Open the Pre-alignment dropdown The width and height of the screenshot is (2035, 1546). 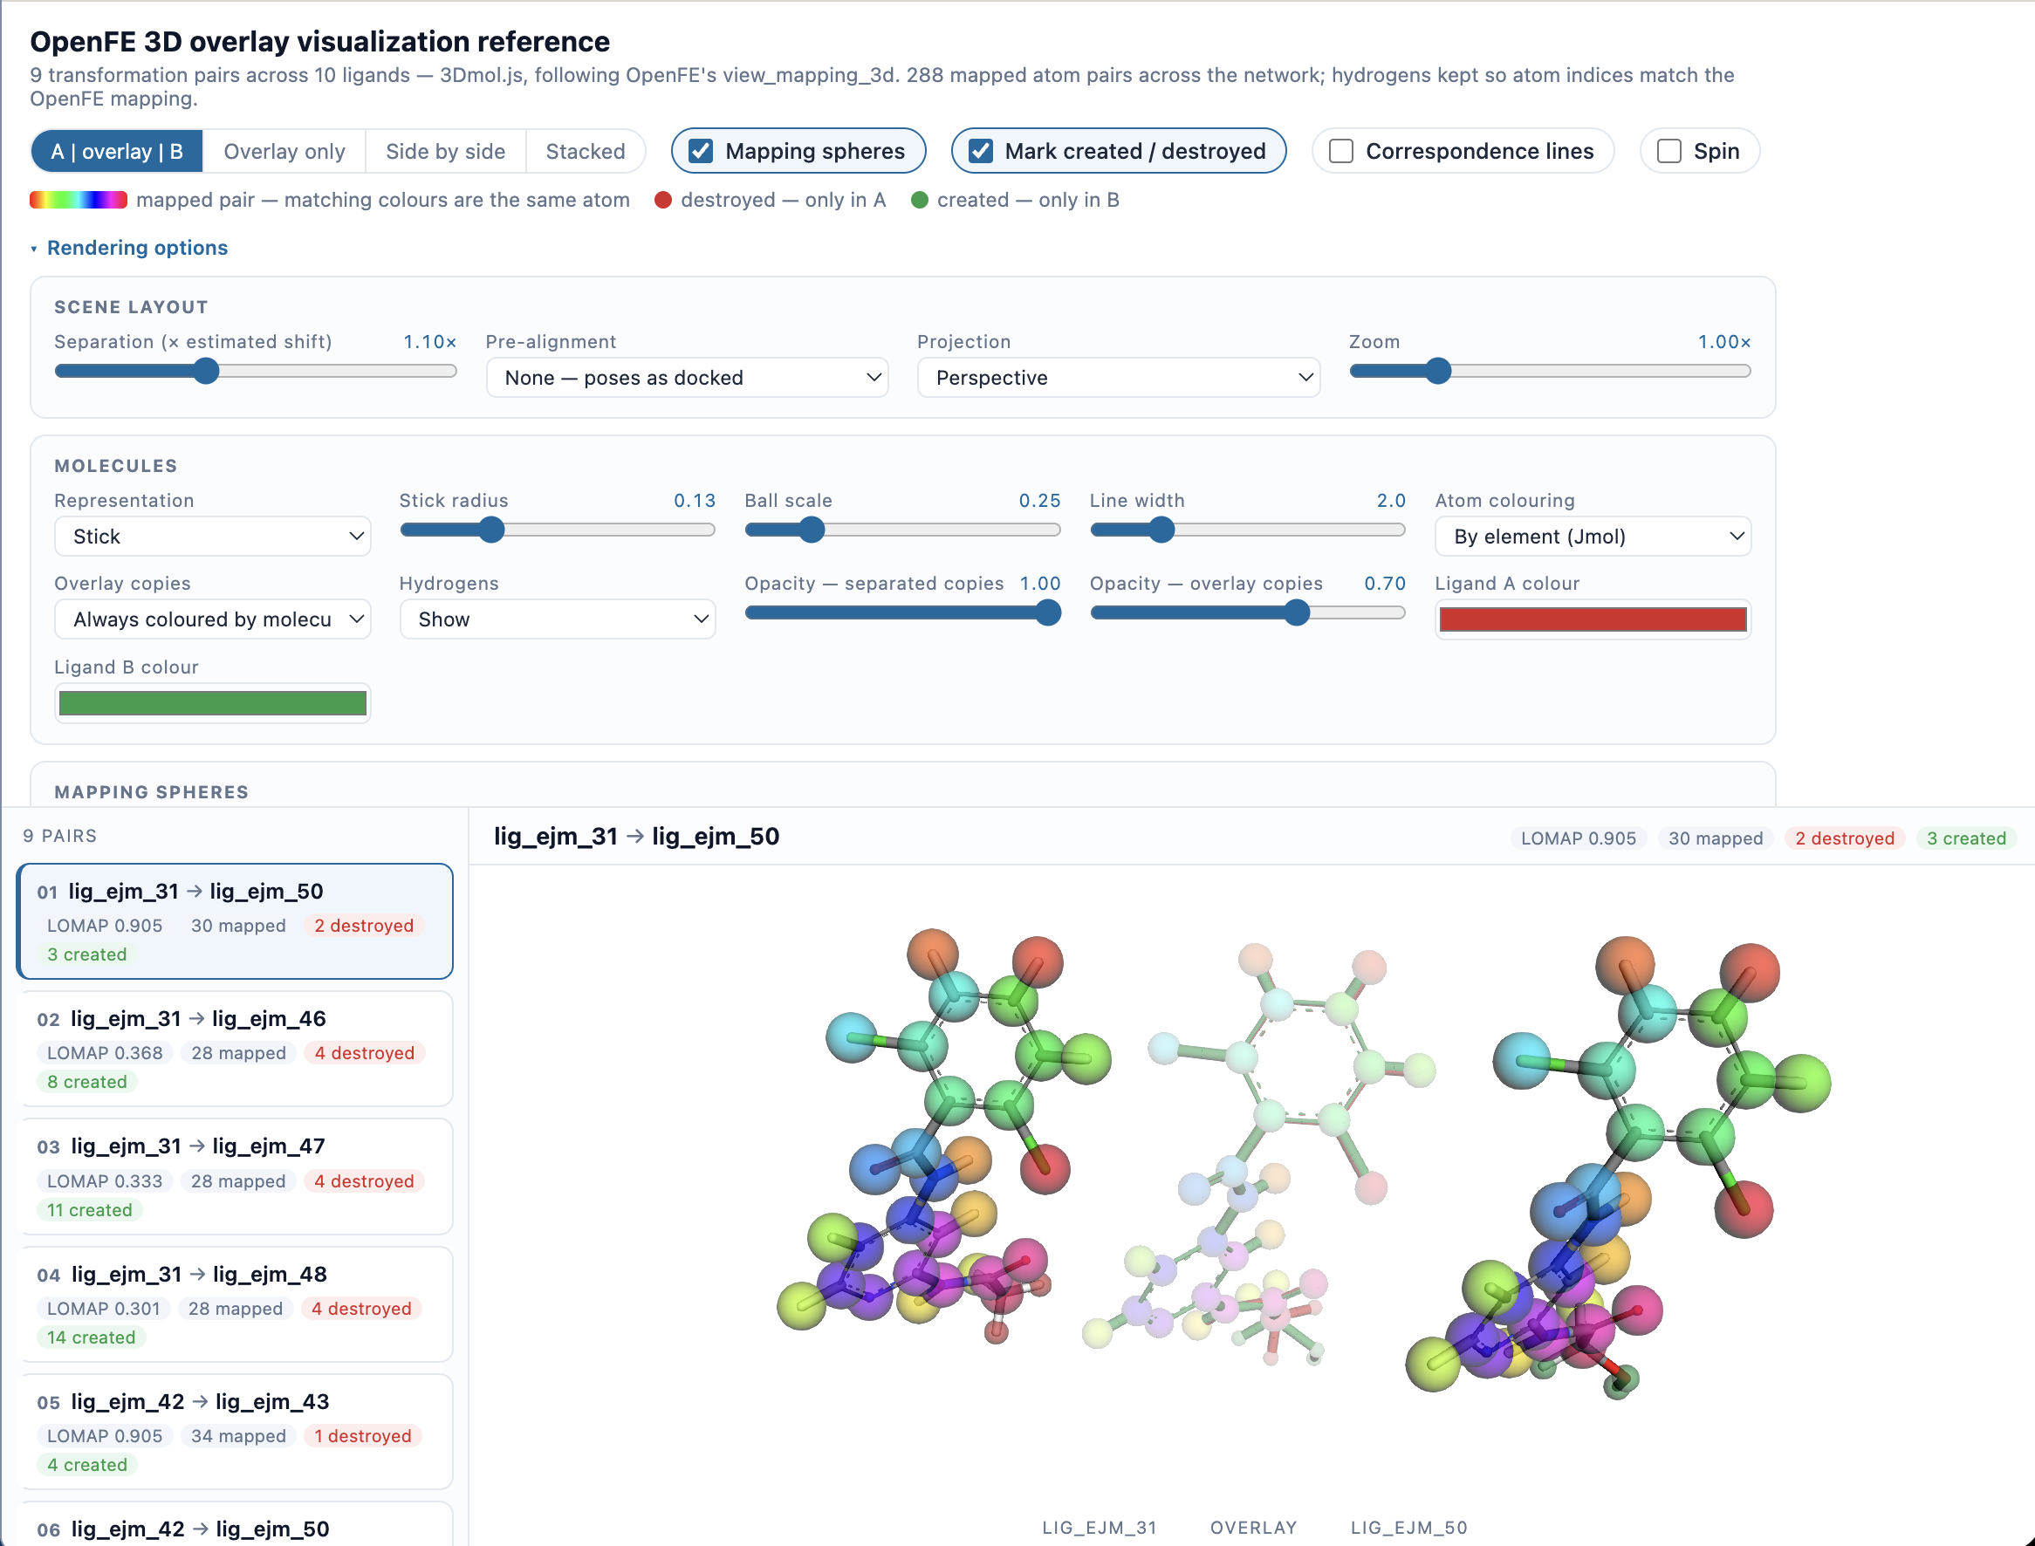[688, 377]
